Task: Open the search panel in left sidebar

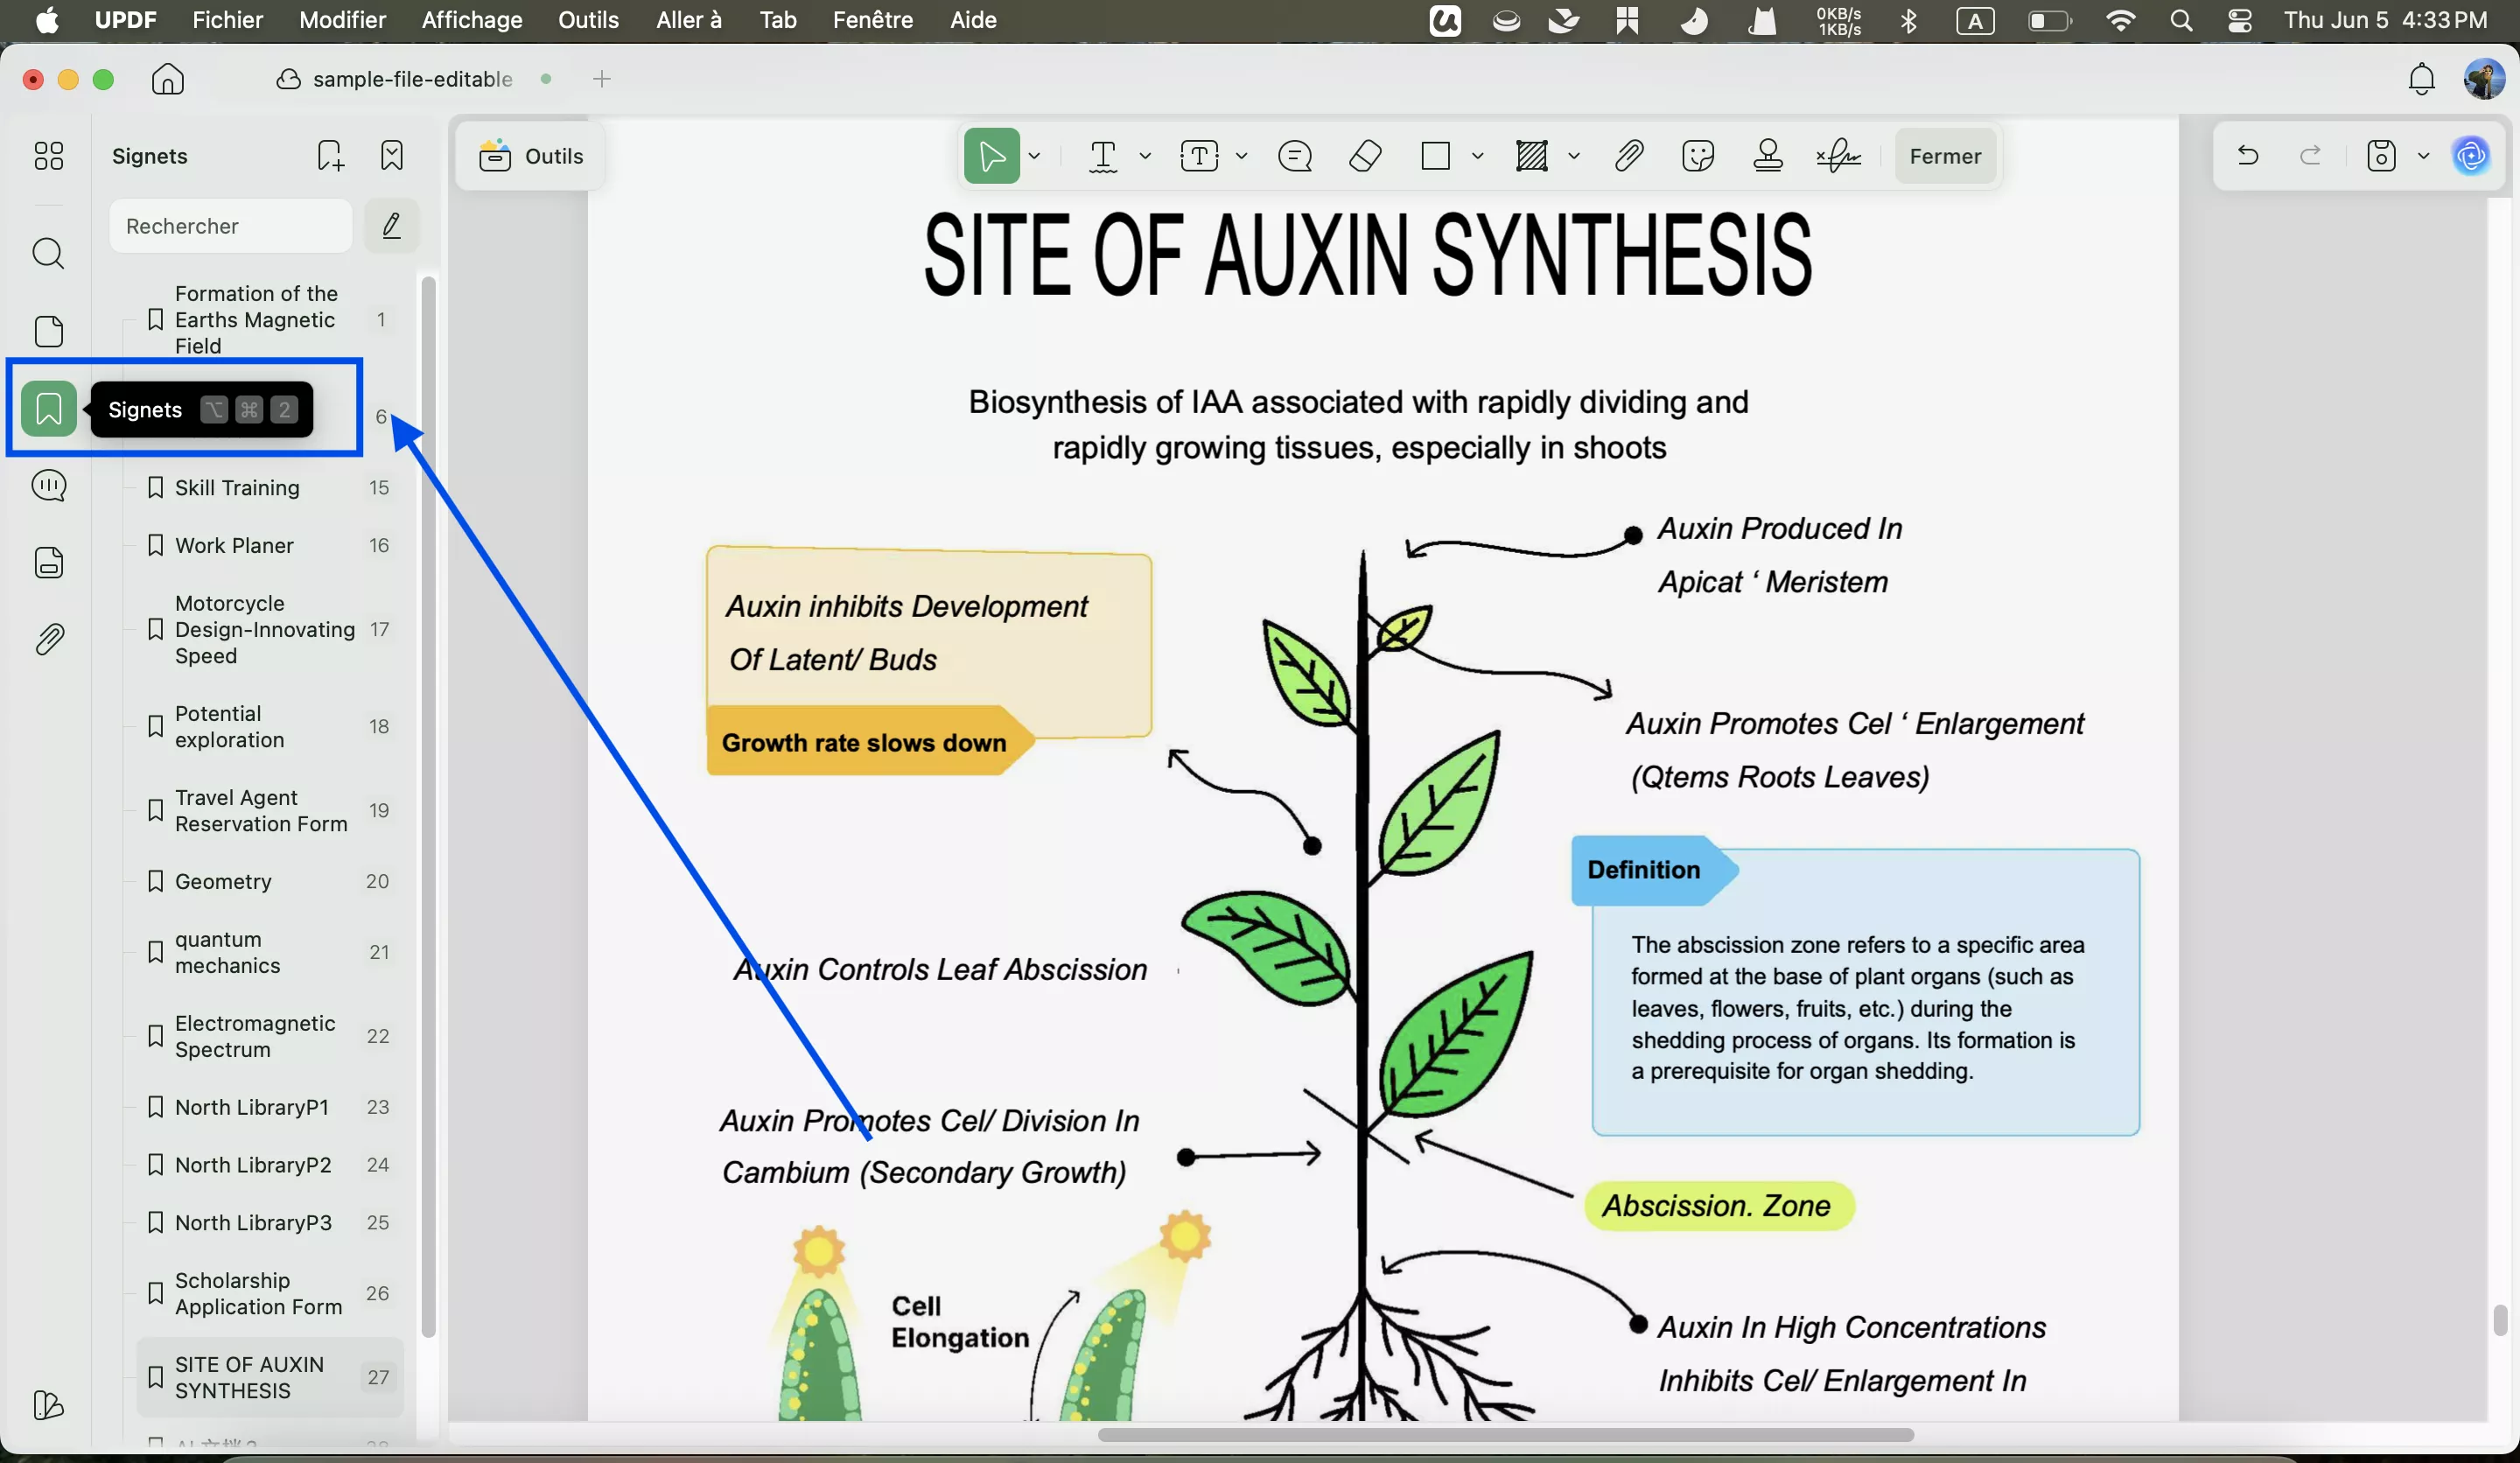Action: 48,254
